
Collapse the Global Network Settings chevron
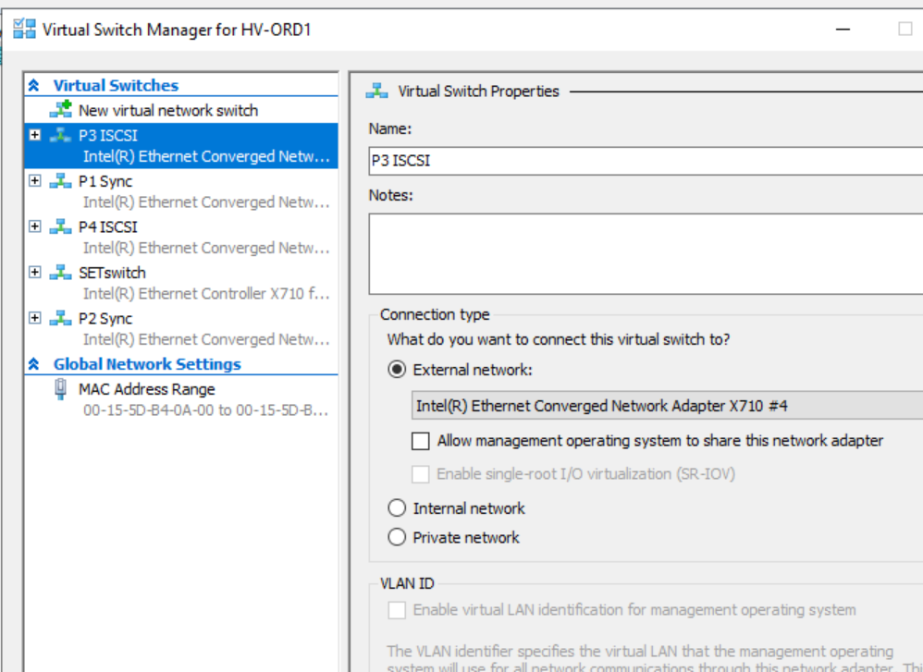[33, 364]
